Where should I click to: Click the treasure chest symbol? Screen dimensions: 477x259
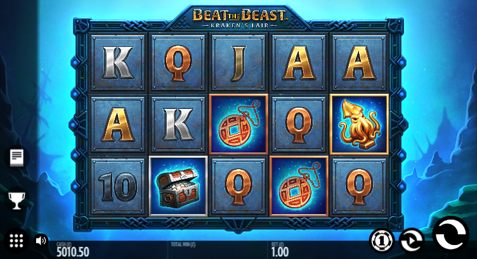coord(178,186)
